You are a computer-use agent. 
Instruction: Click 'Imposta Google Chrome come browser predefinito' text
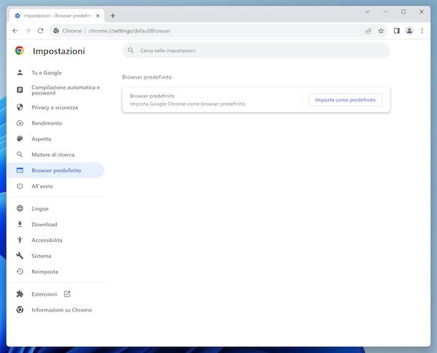click(188, 104)
